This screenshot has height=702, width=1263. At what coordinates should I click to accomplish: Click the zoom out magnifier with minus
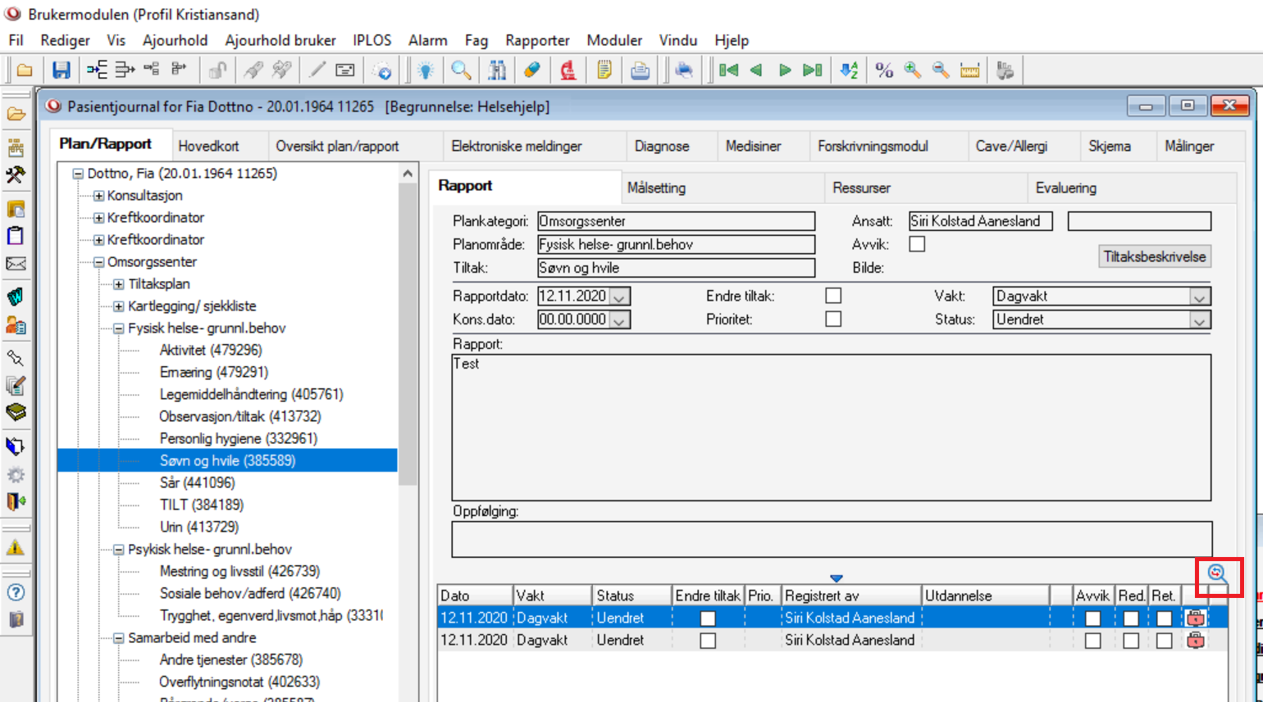click(941, 70)
